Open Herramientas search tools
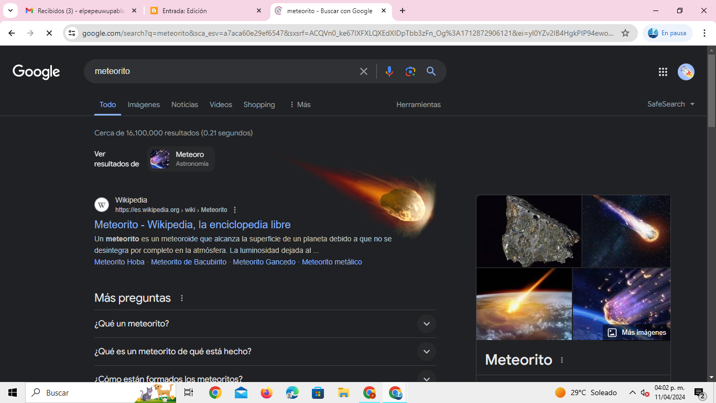Screen dimensions: 716x403 point(418,104)
